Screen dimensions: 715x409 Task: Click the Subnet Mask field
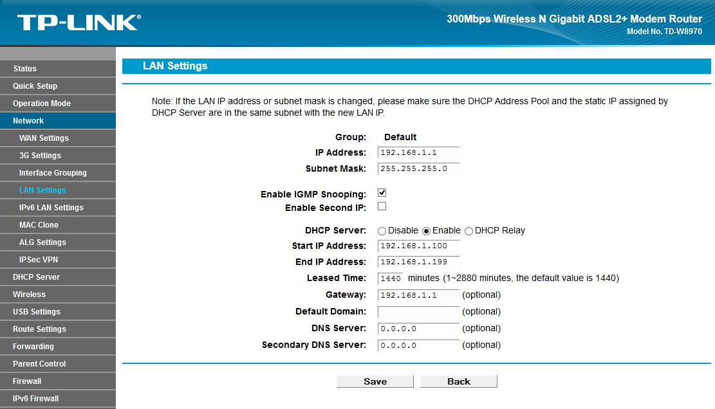[418, 168]
